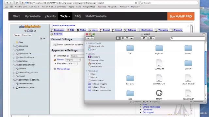The width and height of the screenshot is (209, 117).
Task: Select Macintosh HD in Finder sidebar
Action: (96, 46)
